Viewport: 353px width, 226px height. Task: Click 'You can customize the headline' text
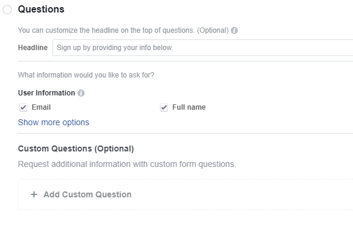click(x=123, y=30)
